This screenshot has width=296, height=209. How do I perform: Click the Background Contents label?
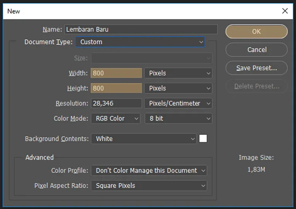57,139
